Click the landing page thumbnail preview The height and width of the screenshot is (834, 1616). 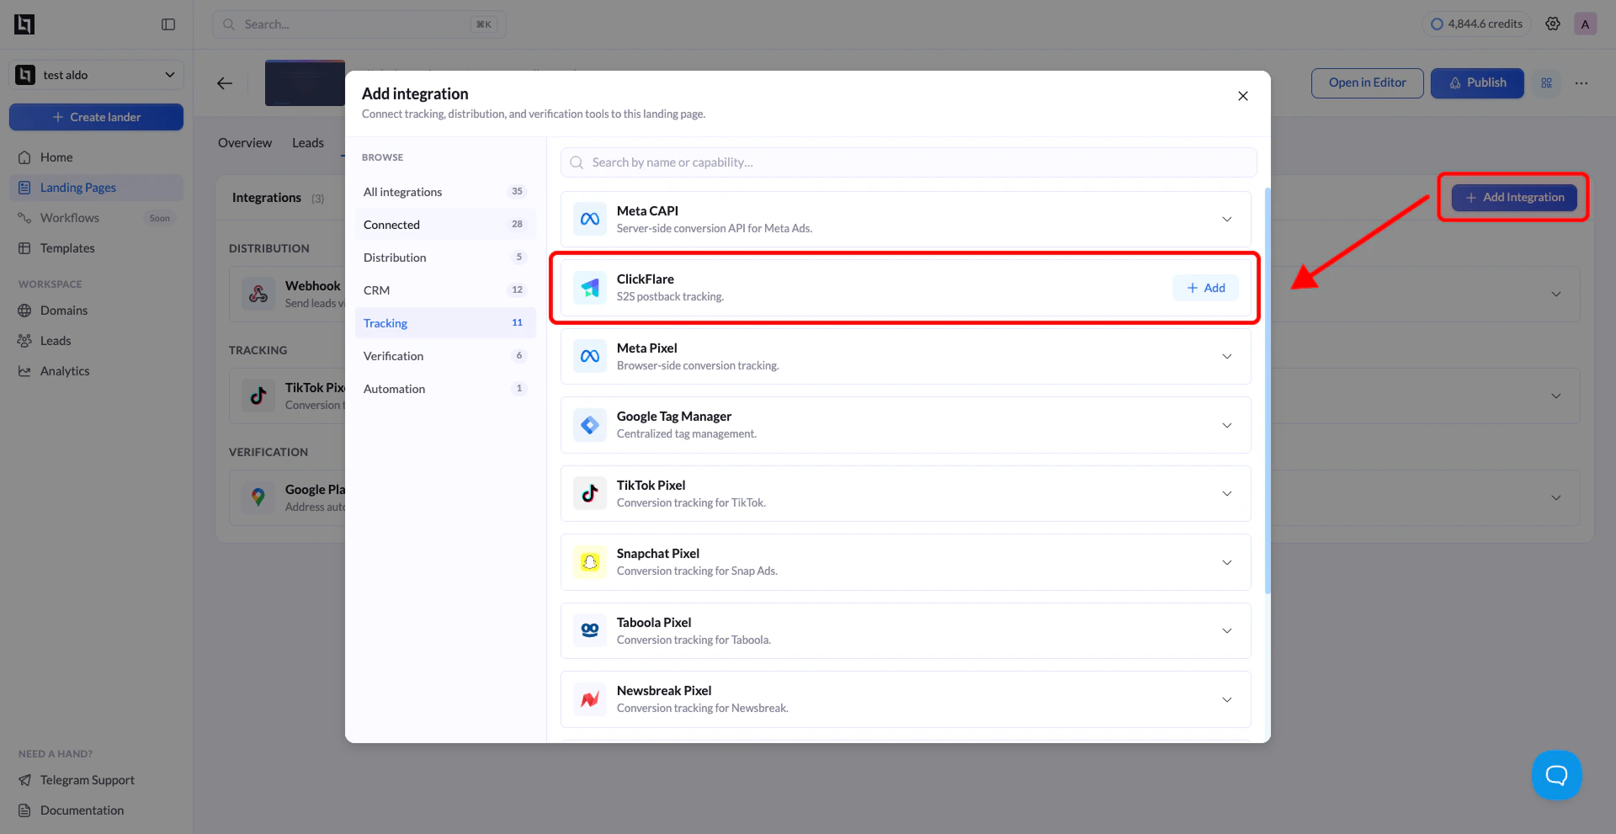pos(305,82)
